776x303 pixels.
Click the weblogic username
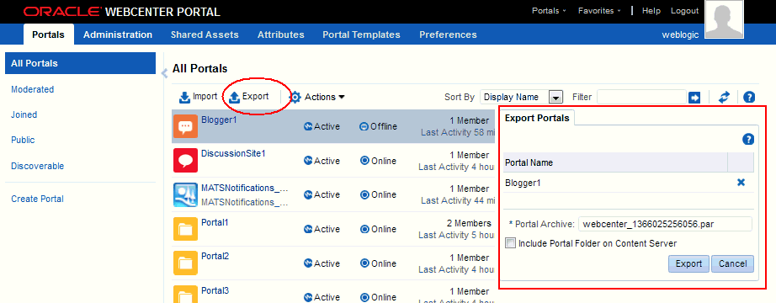tap(680, 35)
